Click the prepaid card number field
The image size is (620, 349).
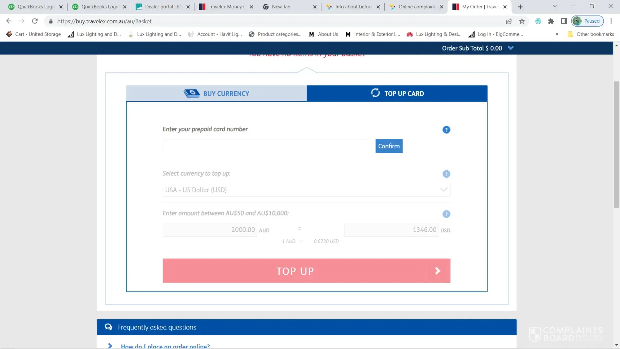[x=265, y=146]
